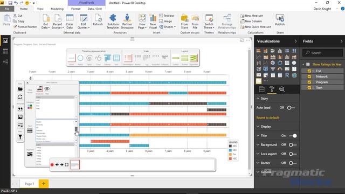Viewport: 345px width, 194px height.
Task: Expand the Display section
Action: click(x=258, y=127)
